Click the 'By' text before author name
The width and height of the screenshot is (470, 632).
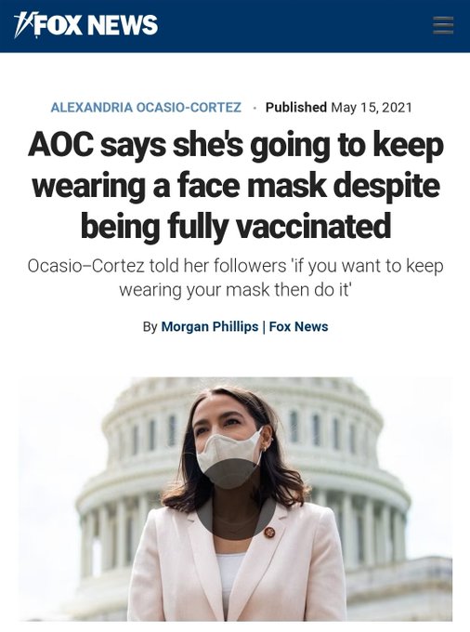[150, 326]
